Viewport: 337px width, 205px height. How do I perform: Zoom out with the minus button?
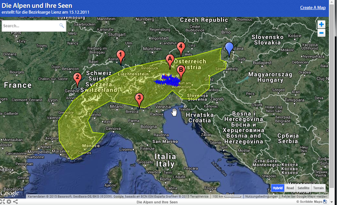click(x=321, y=33)
